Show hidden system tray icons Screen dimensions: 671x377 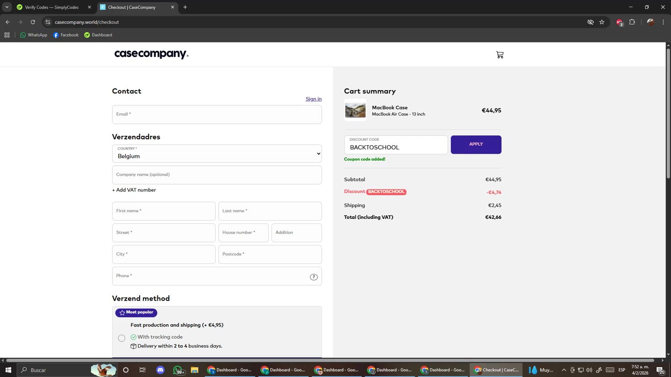coord(564,370)
